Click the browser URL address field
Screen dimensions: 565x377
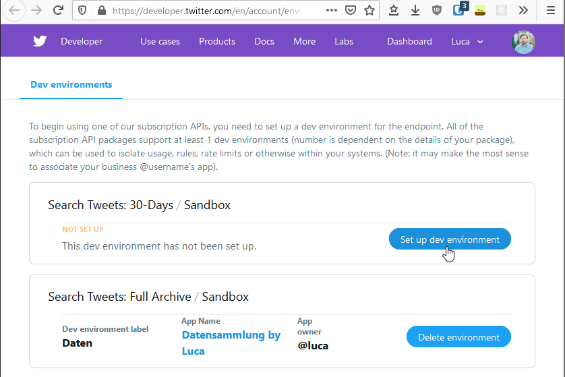pos(206,11)
